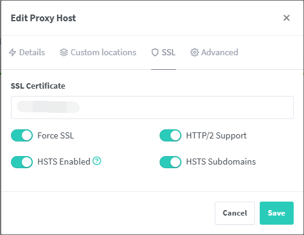
Task: Open the HSTS help question mark icon
Action: pyautogui.click(x=96, y=161)
